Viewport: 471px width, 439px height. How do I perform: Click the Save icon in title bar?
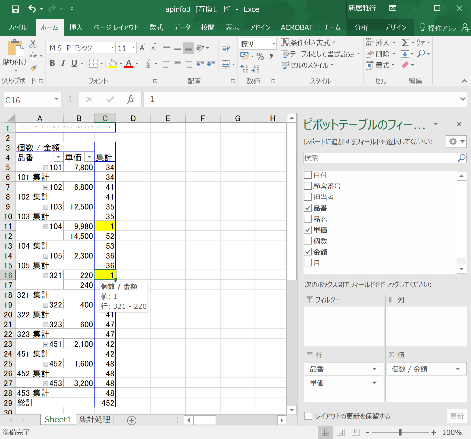click(x=16, y=9)
